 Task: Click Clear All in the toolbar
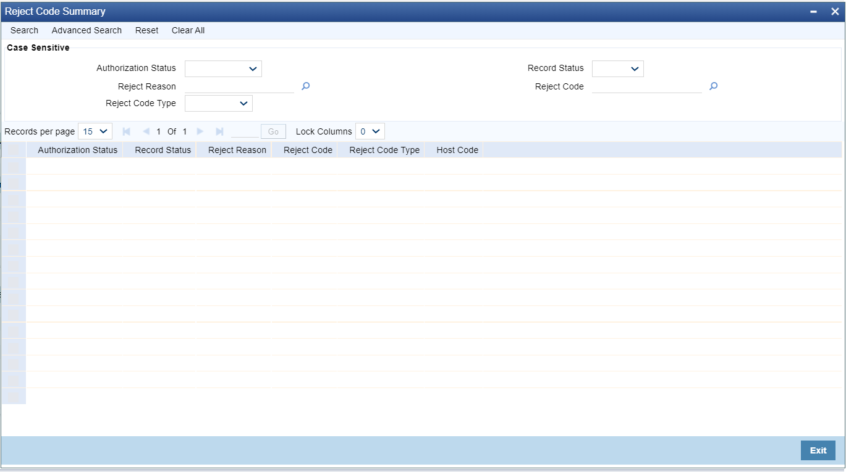pos(188,30)
